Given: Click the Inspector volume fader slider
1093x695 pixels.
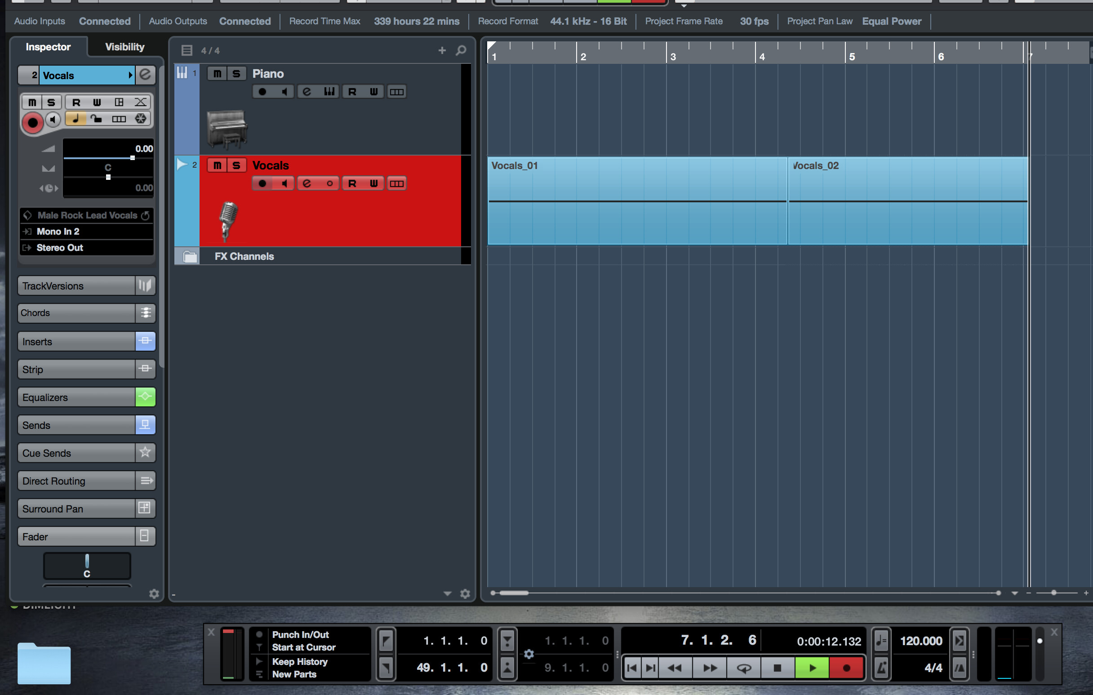Looking at the screenshot, I should click(132, 158).
